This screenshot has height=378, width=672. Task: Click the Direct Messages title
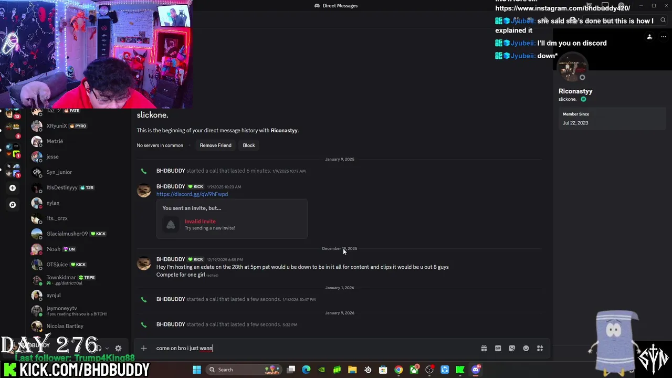coord(340,6)
